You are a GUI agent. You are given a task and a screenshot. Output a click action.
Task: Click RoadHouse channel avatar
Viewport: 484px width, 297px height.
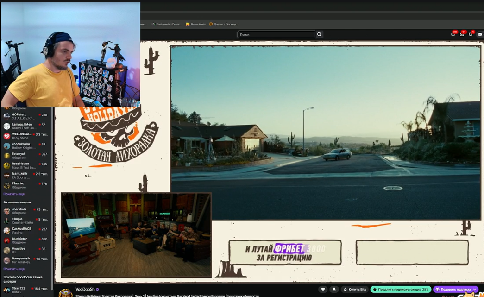[x=7, y=166]
